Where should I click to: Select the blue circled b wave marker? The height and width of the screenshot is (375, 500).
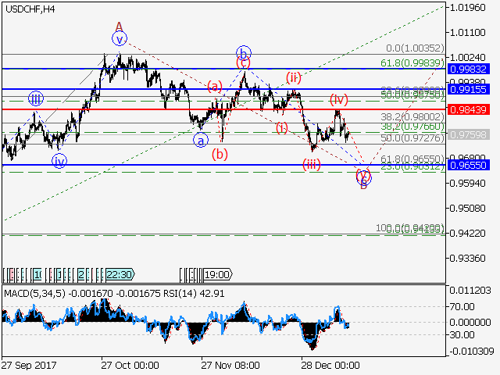pos(244,54)
